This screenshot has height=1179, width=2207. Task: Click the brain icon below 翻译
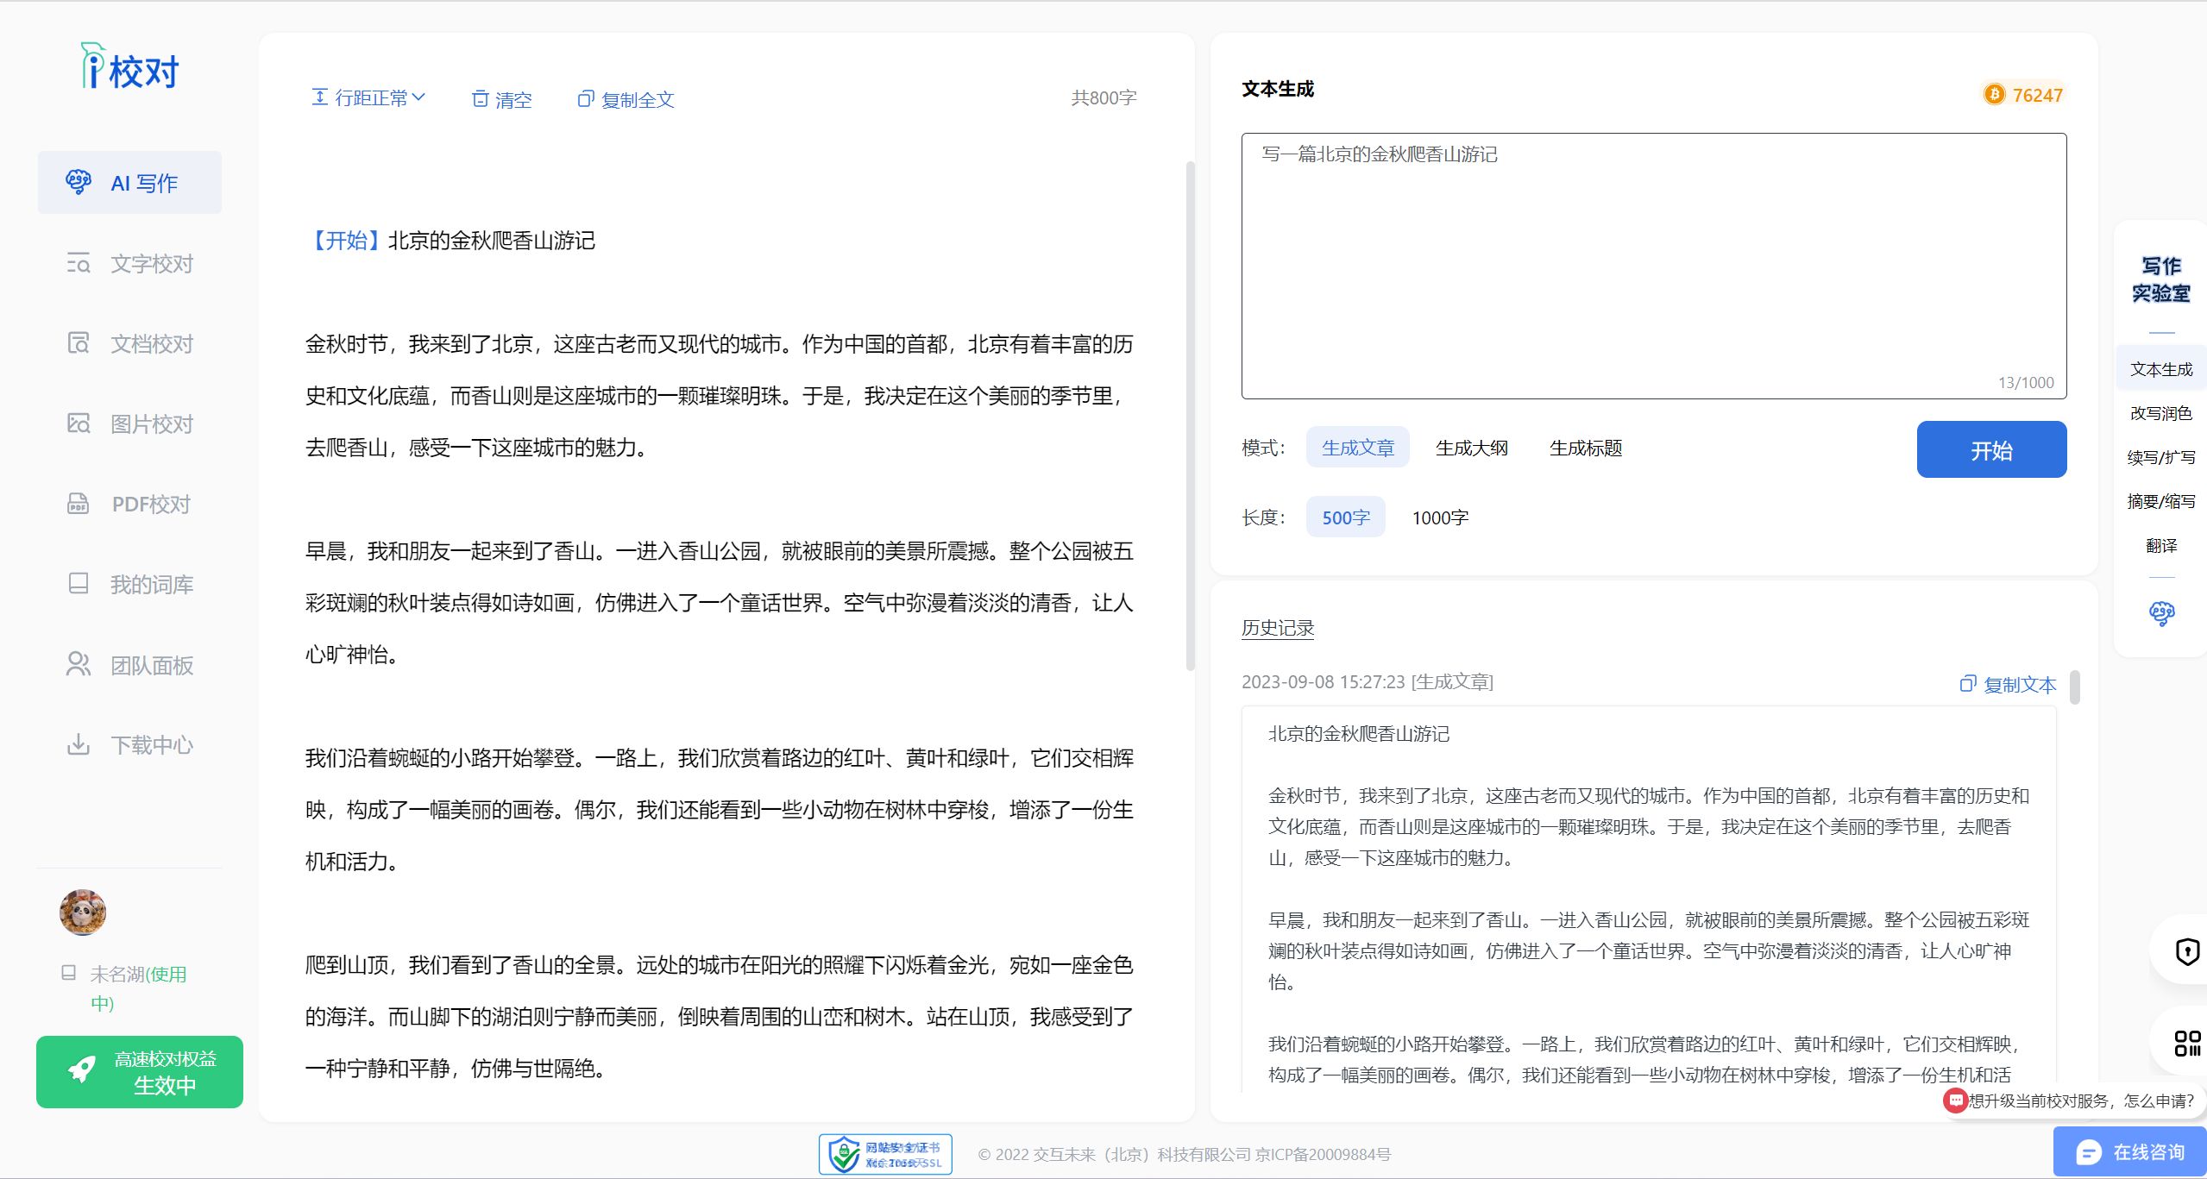coord(2161,613)
